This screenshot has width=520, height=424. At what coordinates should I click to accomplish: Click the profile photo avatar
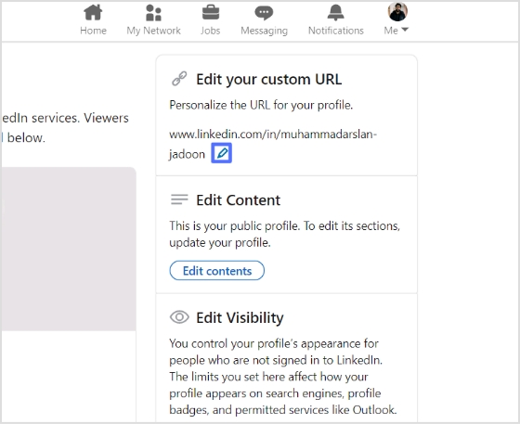coord(397,11)
